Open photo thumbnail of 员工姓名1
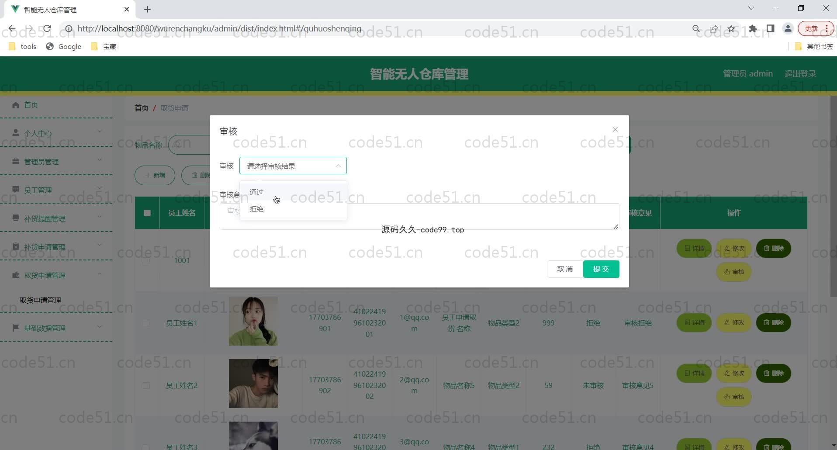Screen dimensions: 837x450 point(253,321)
